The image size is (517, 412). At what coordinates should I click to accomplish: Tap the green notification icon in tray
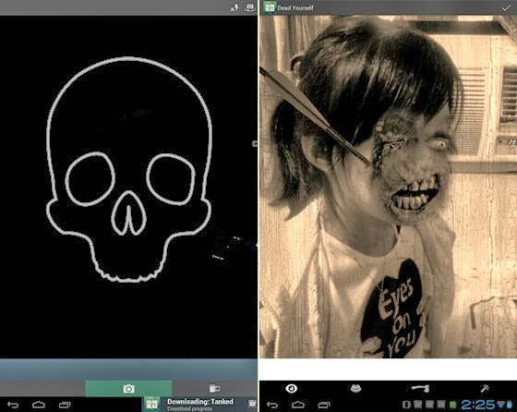(453, 405)
